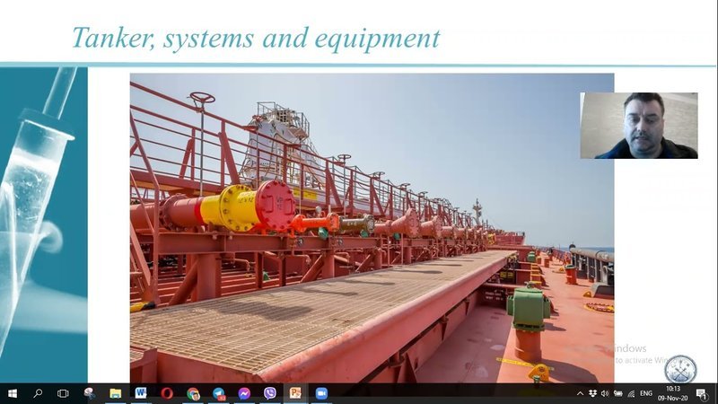Open the Zoom taskbar icon
The height and width of the screenshot is (404, 718).
point(321,393)
